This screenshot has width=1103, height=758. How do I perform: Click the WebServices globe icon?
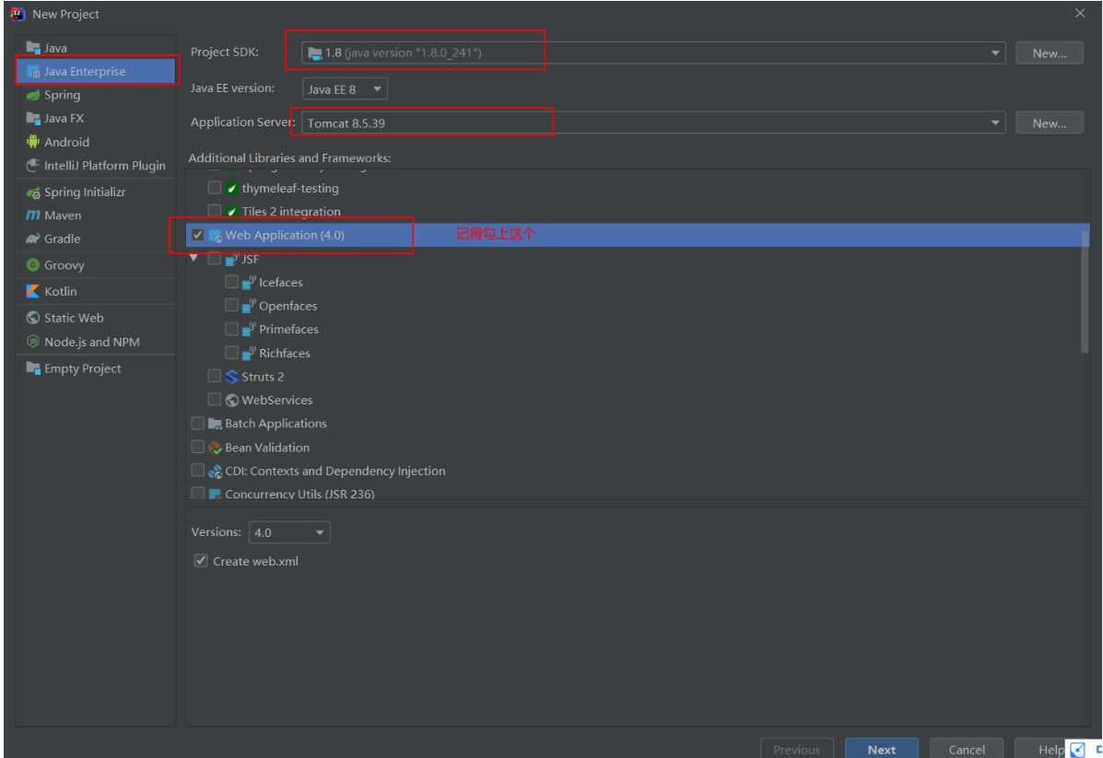[x=232, y=400]
